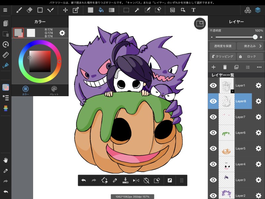265x199 pixels.
Task: Open color settings gear
Action: click(x=62, y=33)
